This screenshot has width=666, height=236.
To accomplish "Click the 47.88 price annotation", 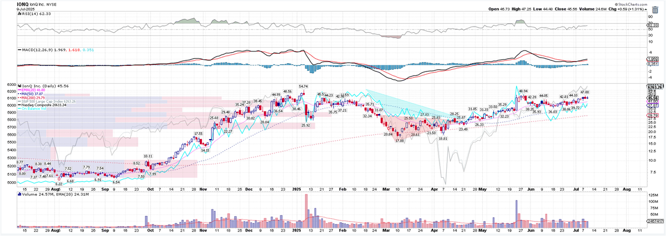I will (x=586, y=91).
